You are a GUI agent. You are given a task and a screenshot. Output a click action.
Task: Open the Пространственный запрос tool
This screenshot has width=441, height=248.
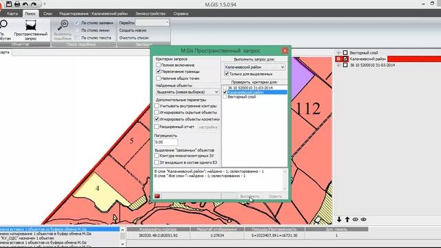[30, 30]
